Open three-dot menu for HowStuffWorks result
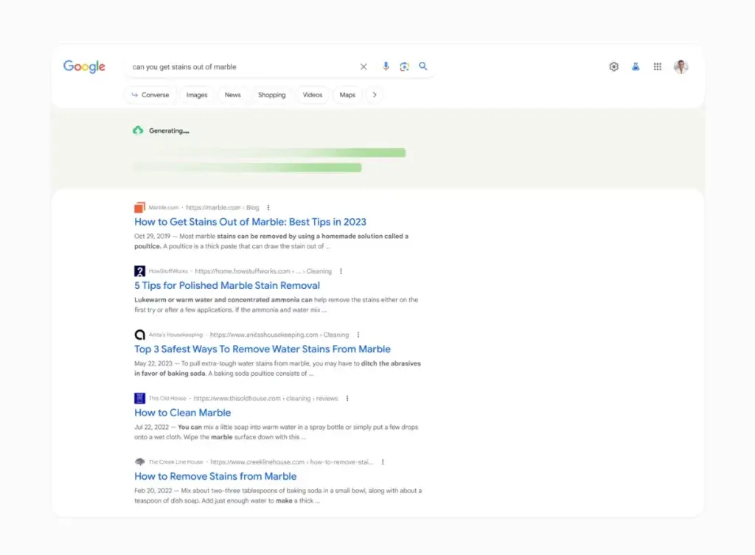 pyautogui.click(x=341, y=271)
